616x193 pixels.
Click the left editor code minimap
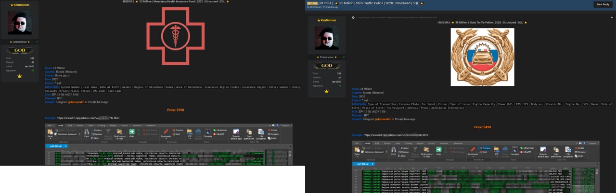point(276,157)
